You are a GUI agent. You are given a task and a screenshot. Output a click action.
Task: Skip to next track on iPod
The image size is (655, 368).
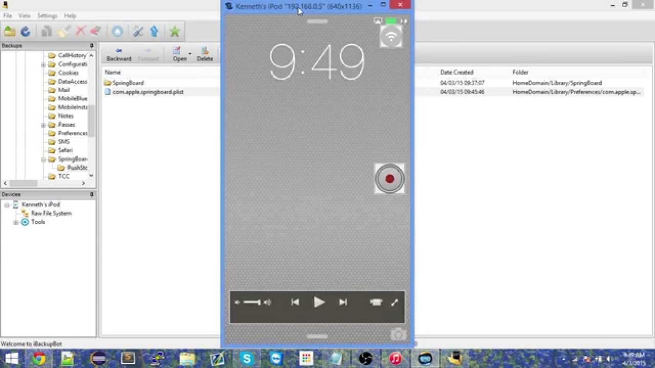click(x=343, y=303)
